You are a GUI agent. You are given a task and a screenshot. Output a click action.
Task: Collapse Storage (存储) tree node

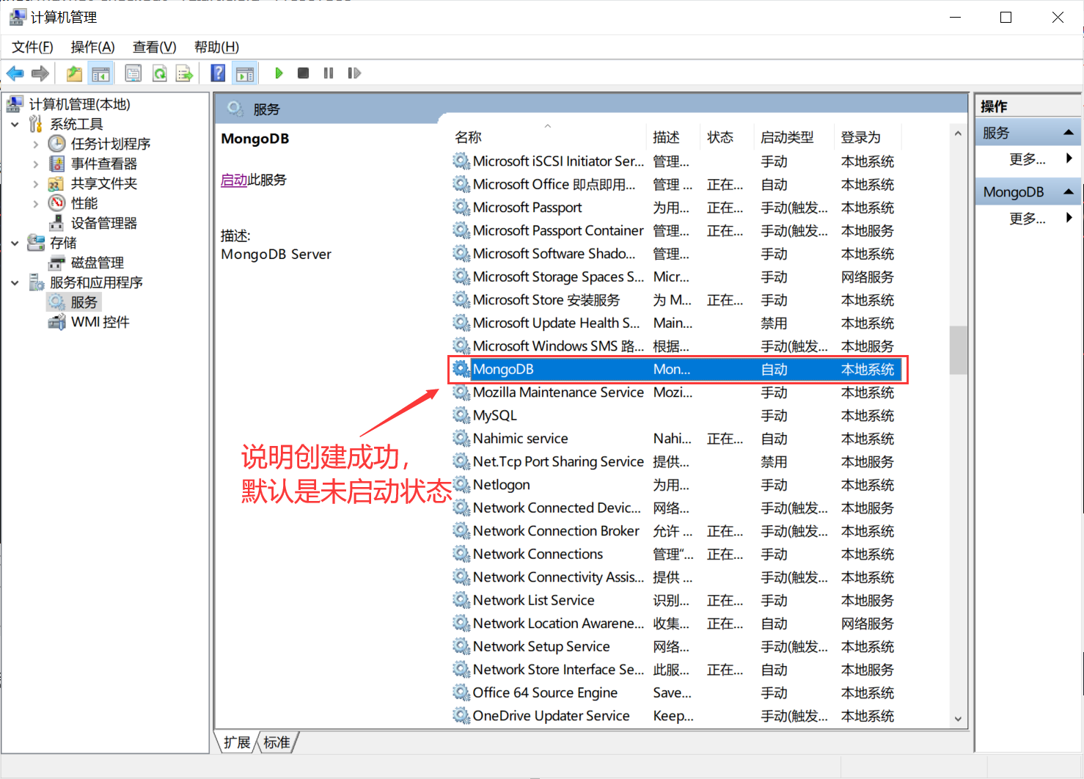click(x=15, y=243)
